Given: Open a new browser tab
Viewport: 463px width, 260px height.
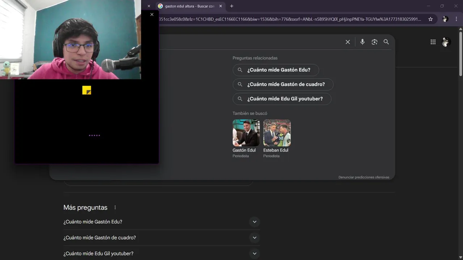Looking at the screenshot, I should pos(231,6).
